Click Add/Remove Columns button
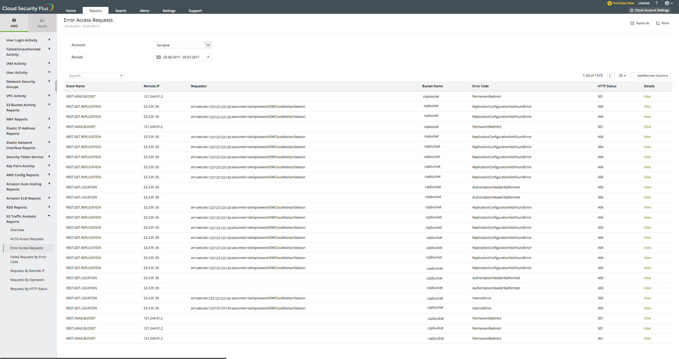 tap(652, 76)
